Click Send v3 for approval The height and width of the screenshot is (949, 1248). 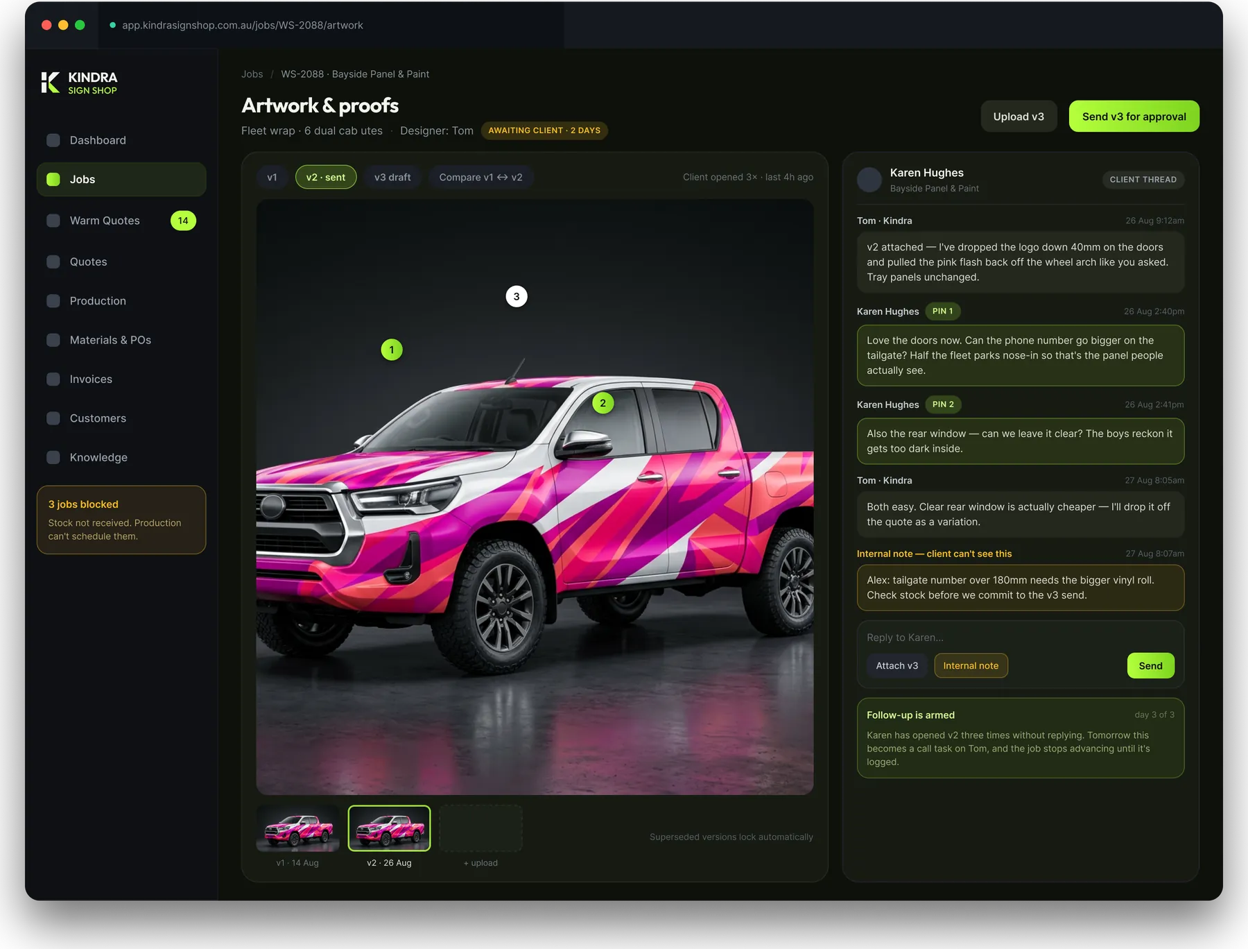1134,117
